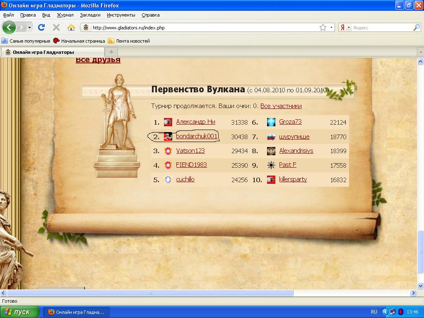Click the Все друзья link
This screenshot has height=318, width=424.
click(x=98, y=60)
